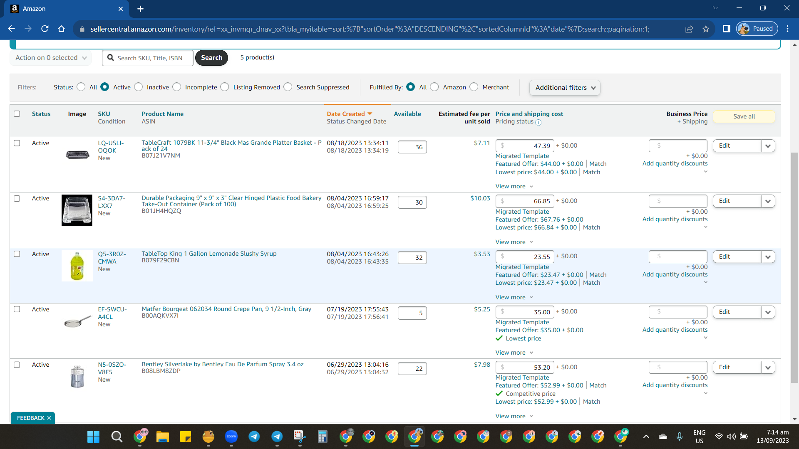
Task: Filter by Fulfilled By Merchant
Action: coord(474,87)
